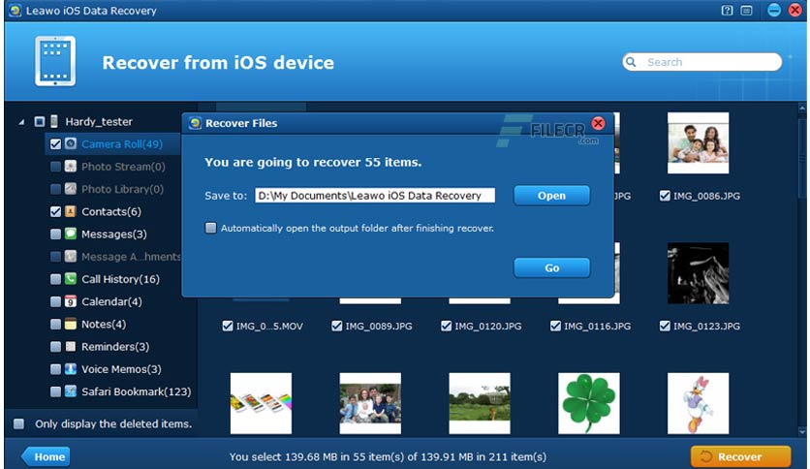810x469 pixels.
Task: Uncheck the IMG_0116.JPG checkbox
Action: pyautogui.click(x=555, y=326)
